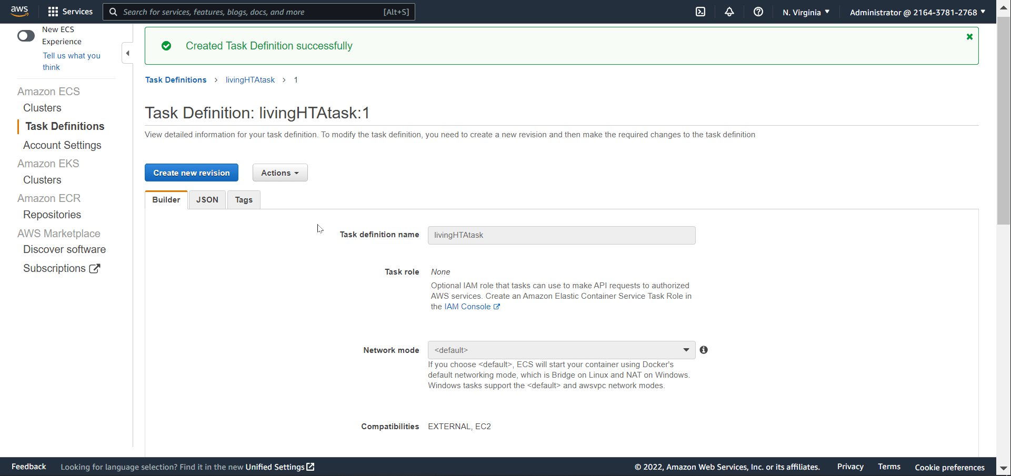The width and height of the screenshot is (1011, 476).
Task: Open the notifications bell
Action: [x=729, y=12]
